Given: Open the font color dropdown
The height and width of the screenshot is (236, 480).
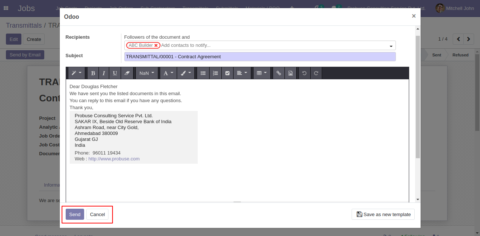Looking at the screenshot, I should coord(168,73).
